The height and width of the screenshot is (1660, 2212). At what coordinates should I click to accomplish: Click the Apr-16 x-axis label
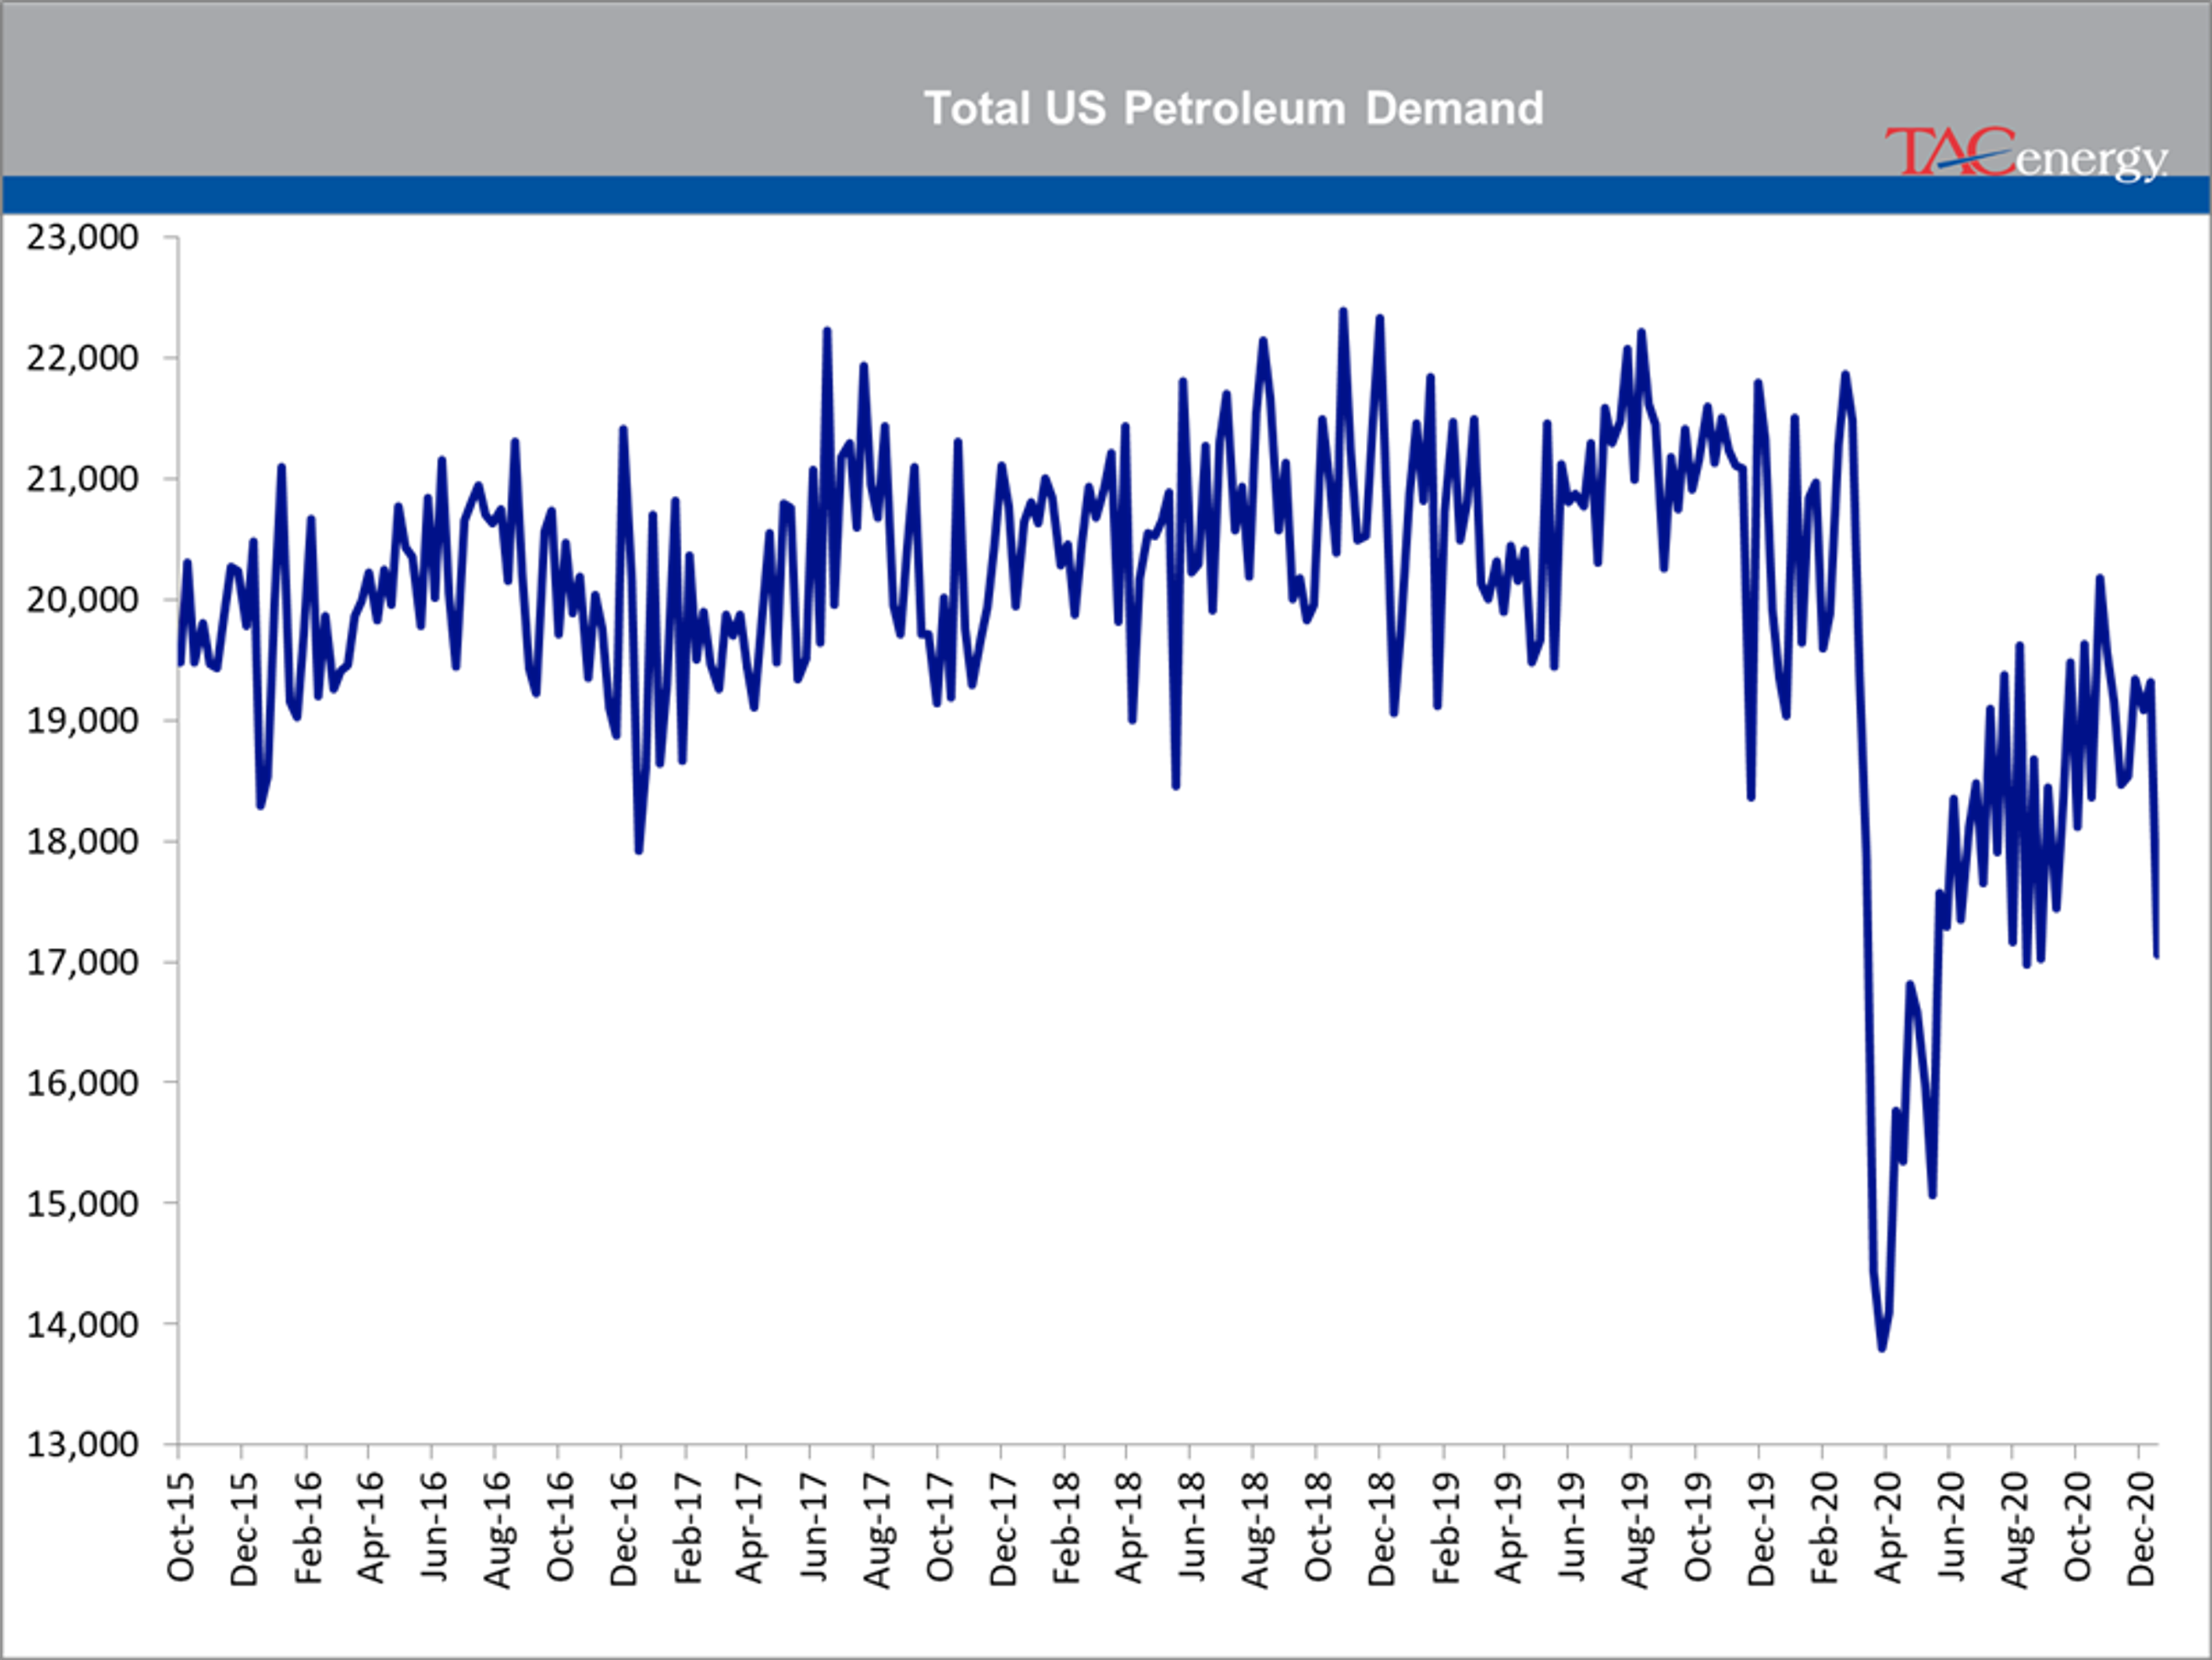click(371, 1527)
